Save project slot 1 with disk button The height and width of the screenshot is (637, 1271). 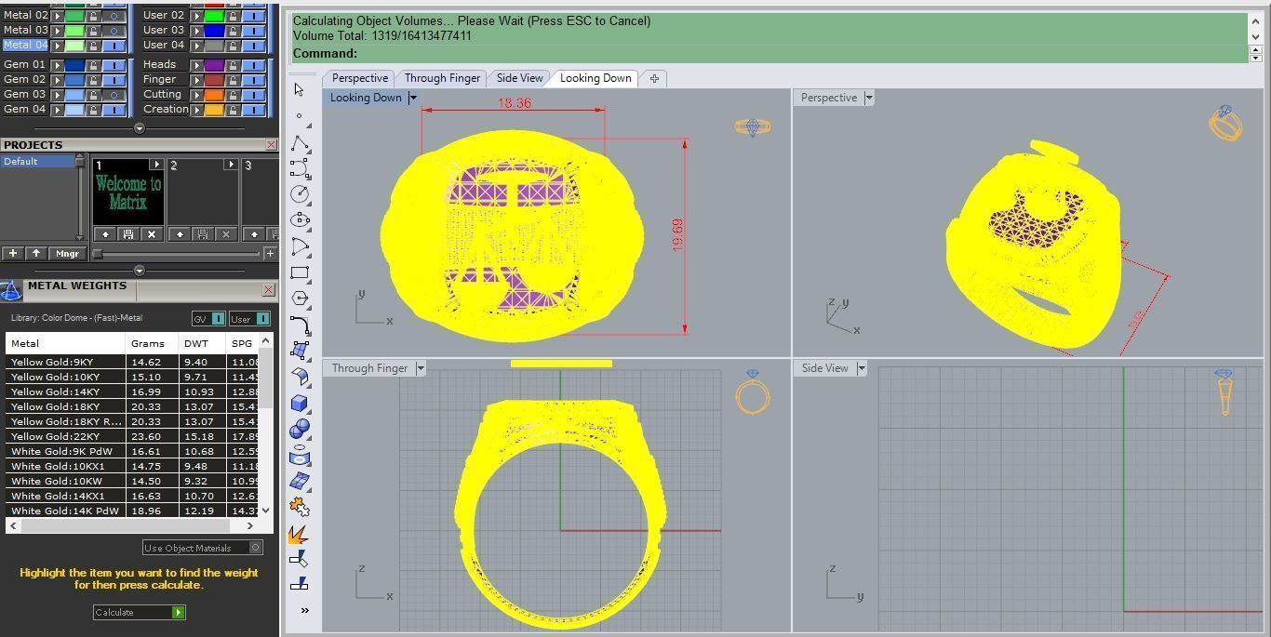coord(127,234)
